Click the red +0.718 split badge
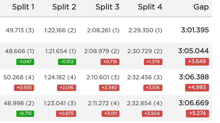Viewport: 220px width, 123px height. [x=110, y=62]
